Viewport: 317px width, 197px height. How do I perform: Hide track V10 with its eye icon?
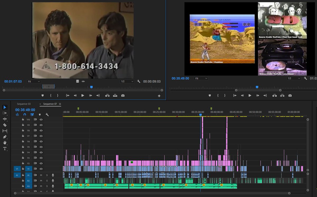(x=41, y=119)
